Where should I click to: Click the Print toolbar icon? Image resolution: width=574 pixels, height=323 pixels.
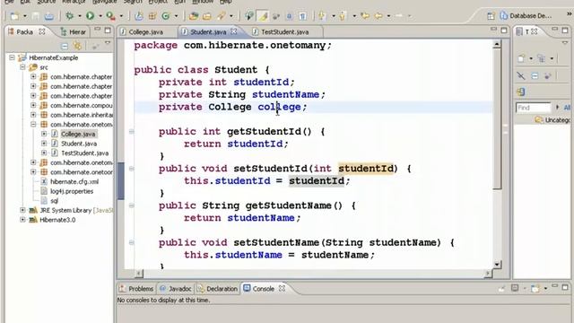pos(49,16)
